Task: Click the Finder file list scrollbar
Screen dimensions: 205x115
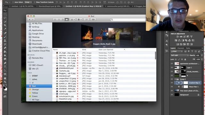Action: 155,56
